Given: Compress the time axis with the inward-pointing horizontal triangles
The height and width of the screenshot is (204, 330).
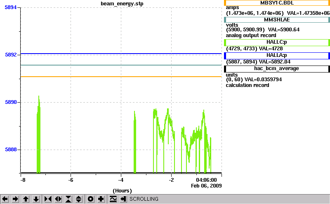Looking at the screenshot, I should [x=48, y=199].
